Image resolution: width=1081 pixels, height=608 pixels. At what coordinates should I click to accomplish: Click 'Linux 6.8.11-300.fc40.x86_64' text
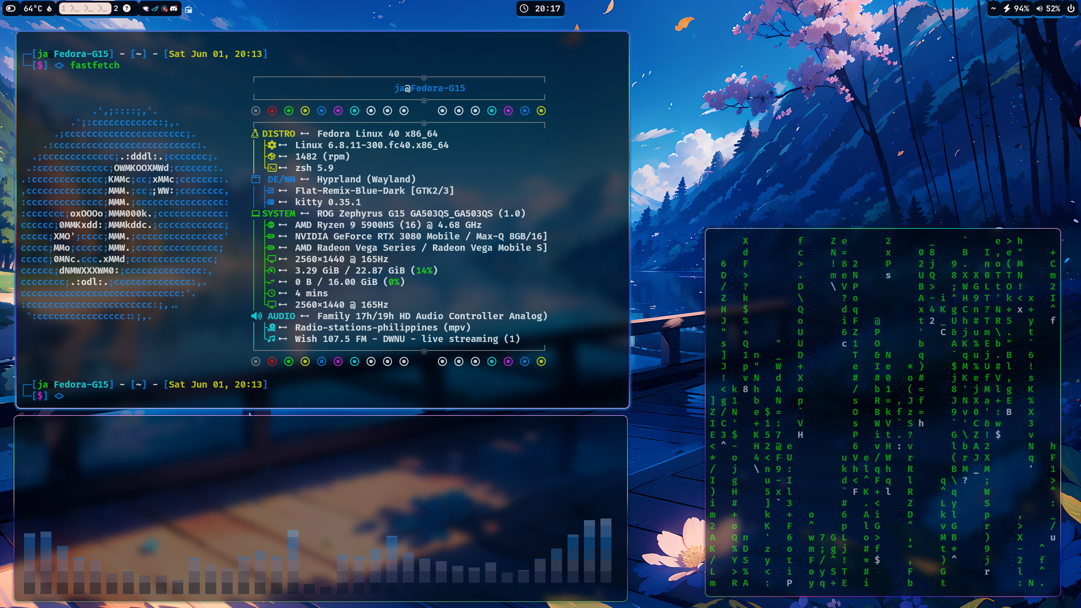tap(372, 145)
